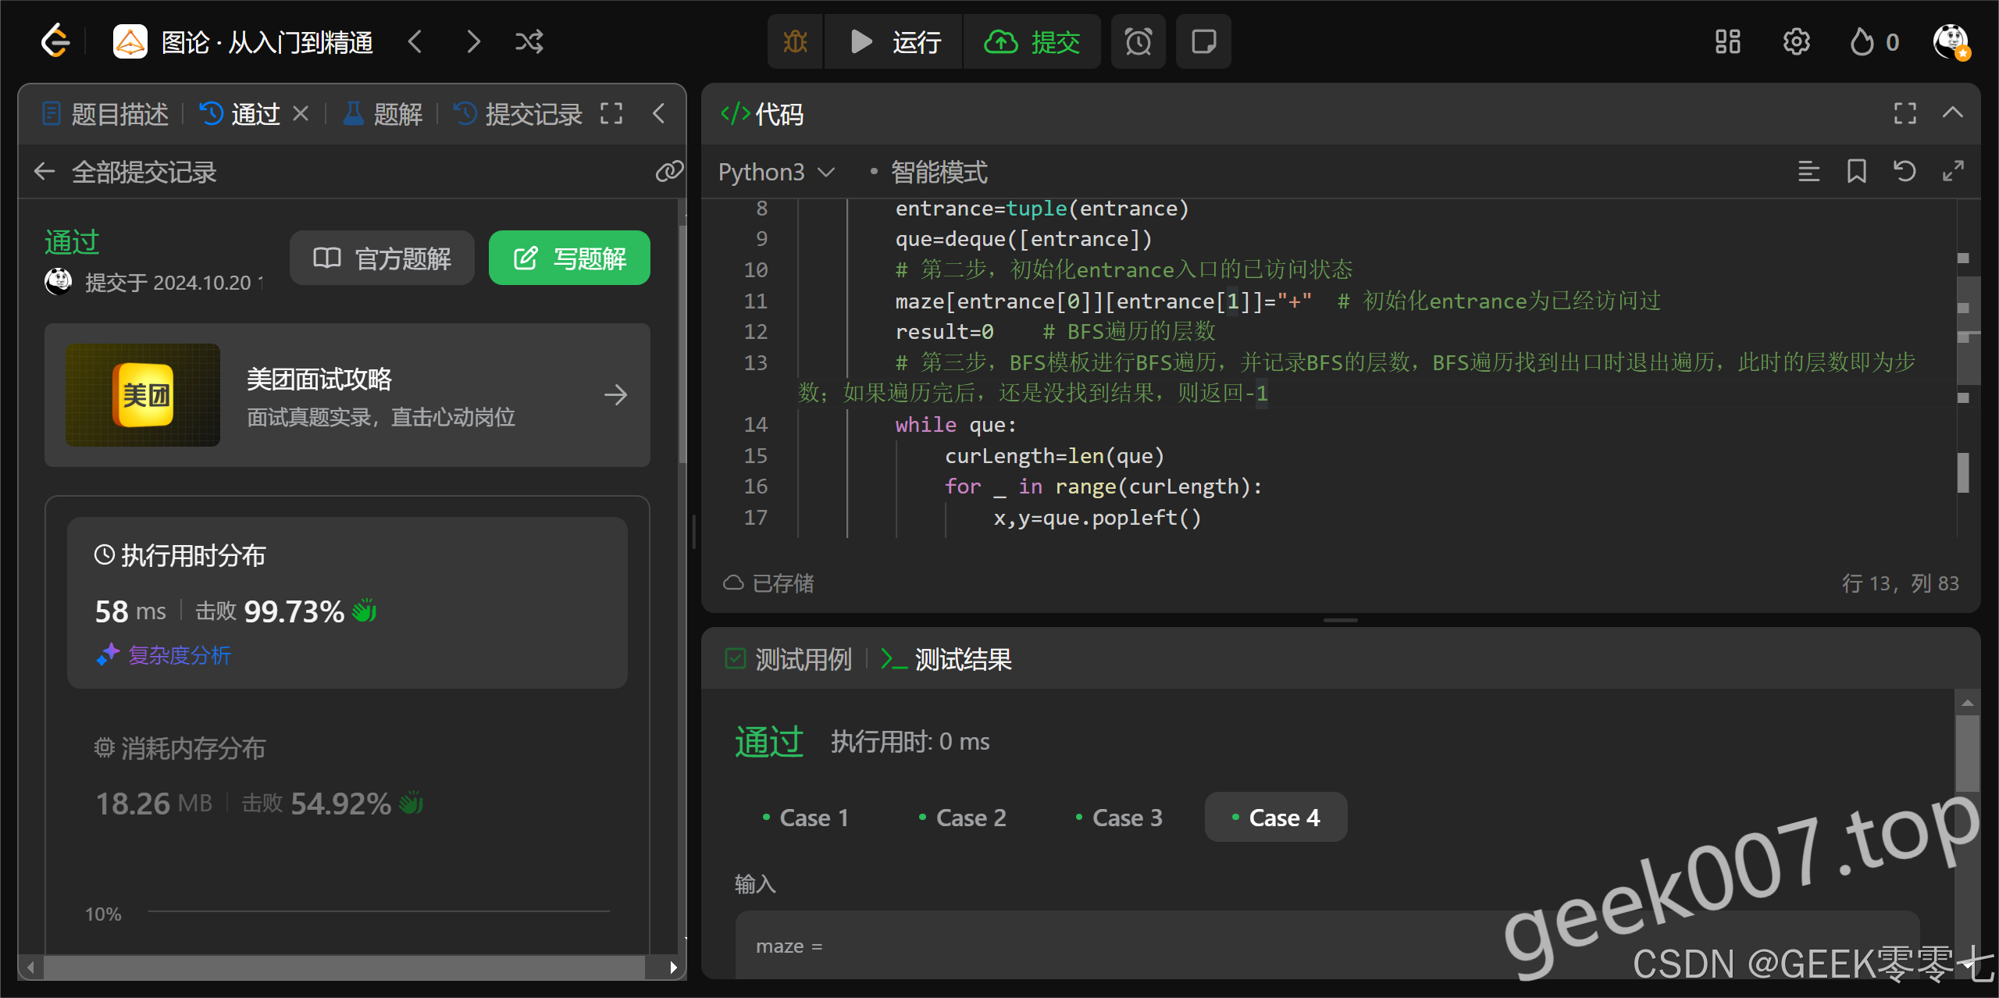Screen dimensions: 1999x998
Task: Click the bookmark icon in editor toolbar
Action: coord(1856,171)
